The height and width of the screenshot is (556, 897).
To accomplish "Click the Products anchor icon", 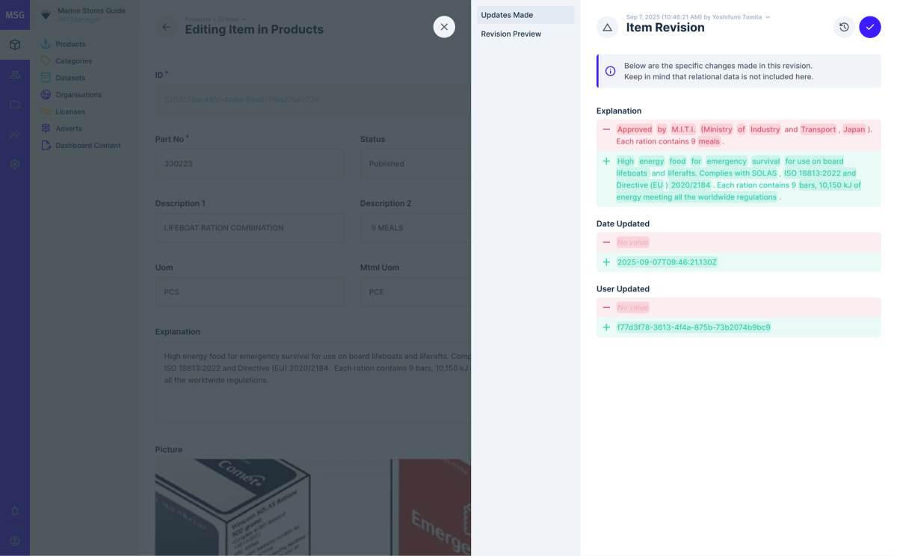I will click(x=46, y=44).
